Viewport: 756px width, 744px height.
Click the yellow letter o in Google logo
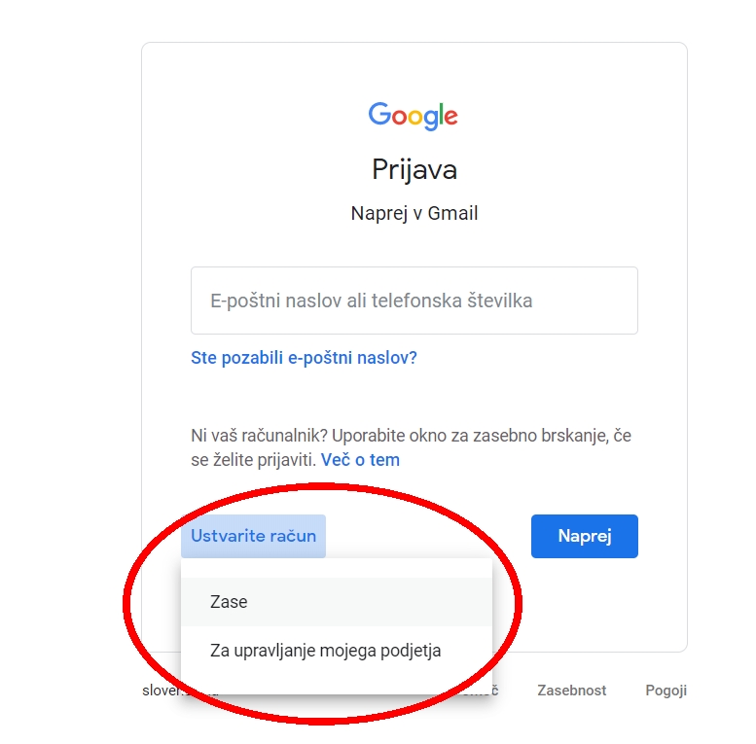point(415,118)
